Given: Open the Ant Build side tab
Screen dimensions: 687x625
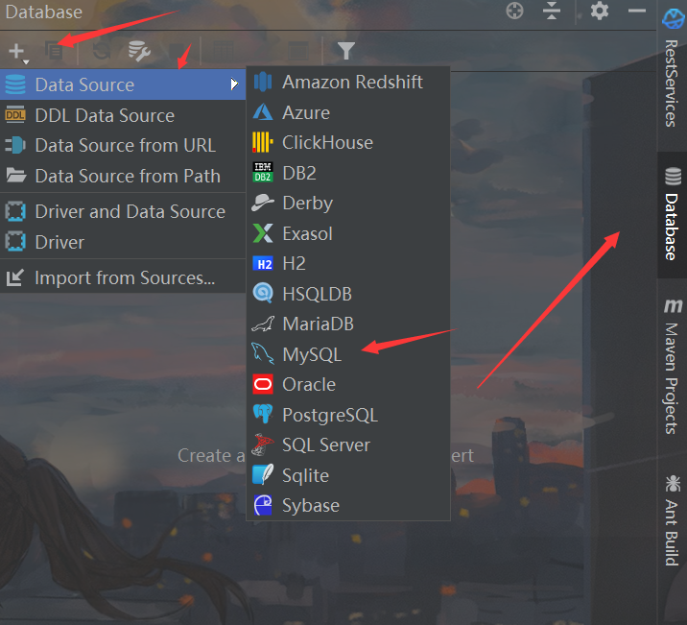Looking at the screenshot, I should pyautogui.click(x=672, y=520).
